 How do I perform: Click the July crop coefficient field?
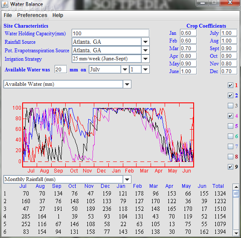pos(229,33)
